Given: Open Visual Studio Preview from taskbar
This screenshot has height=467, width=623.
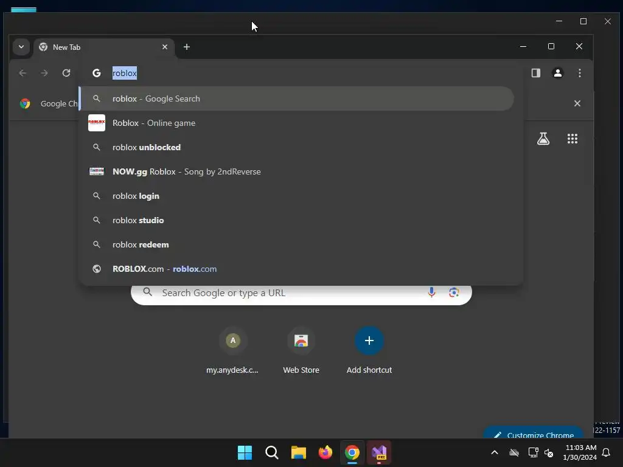Looking at the screenshot, I should [379, 452].
